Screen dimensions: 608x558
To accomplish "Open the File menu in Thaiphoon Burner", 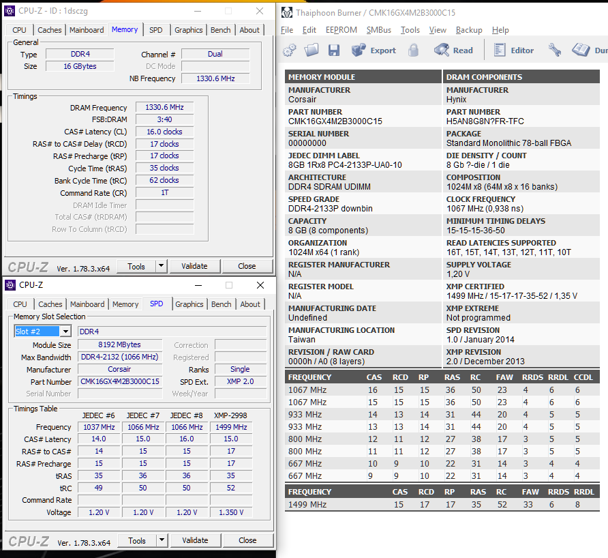I will click(x=287, y=30).
